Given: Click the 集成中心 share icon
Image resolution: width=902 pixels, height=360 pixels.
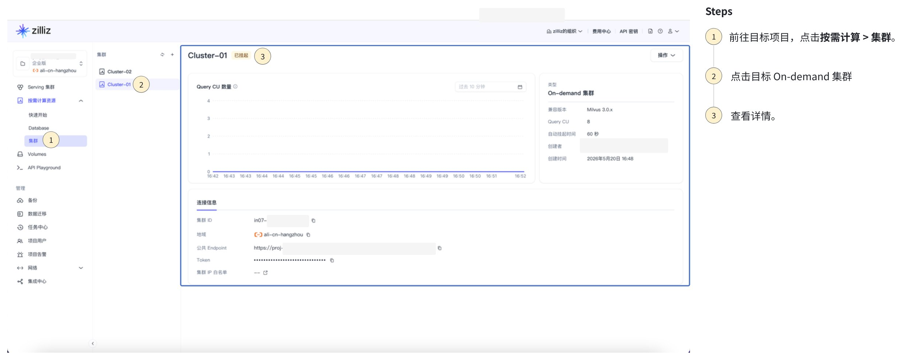Looking at the screenshot, I should [20, 282].
